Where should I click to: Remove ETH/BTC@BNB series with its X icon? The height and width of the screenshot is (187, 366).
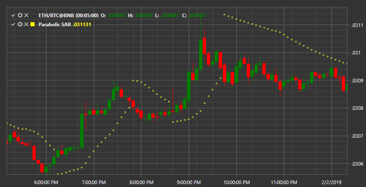[x=26, y=15]
